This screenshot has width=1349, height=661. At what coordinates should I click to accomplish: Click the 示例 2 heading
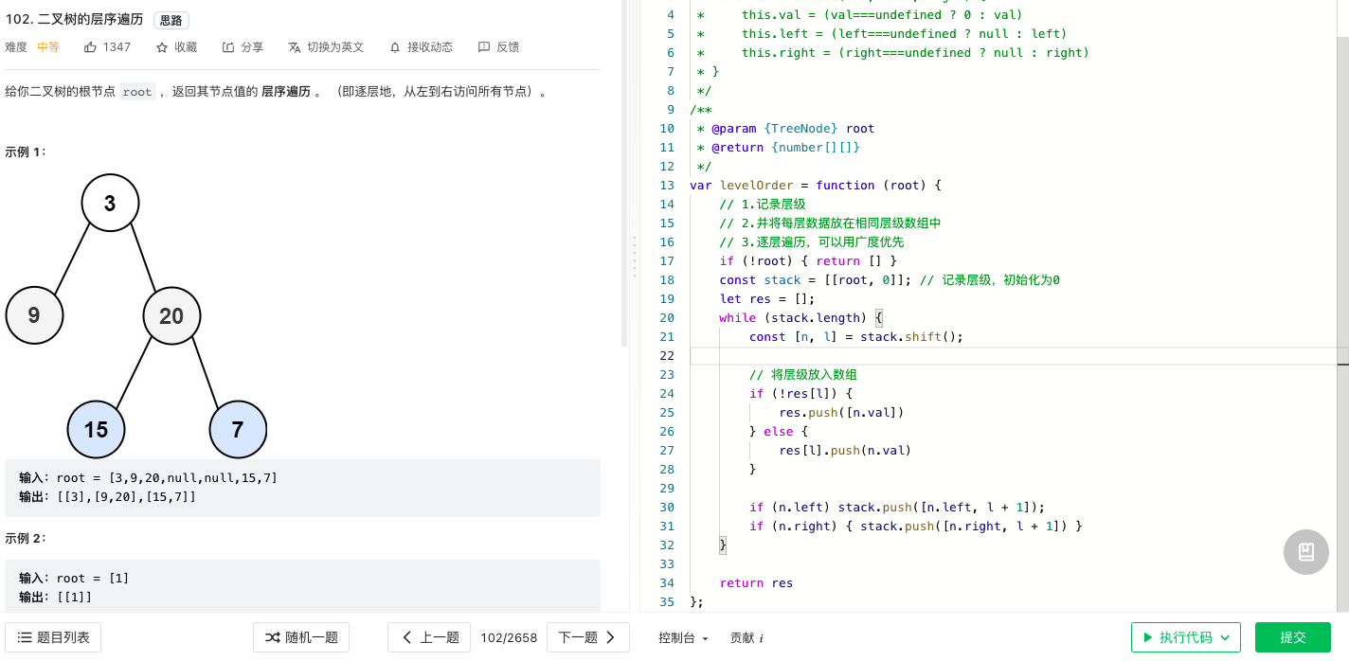pyautogui.click(x=25, y=538)
